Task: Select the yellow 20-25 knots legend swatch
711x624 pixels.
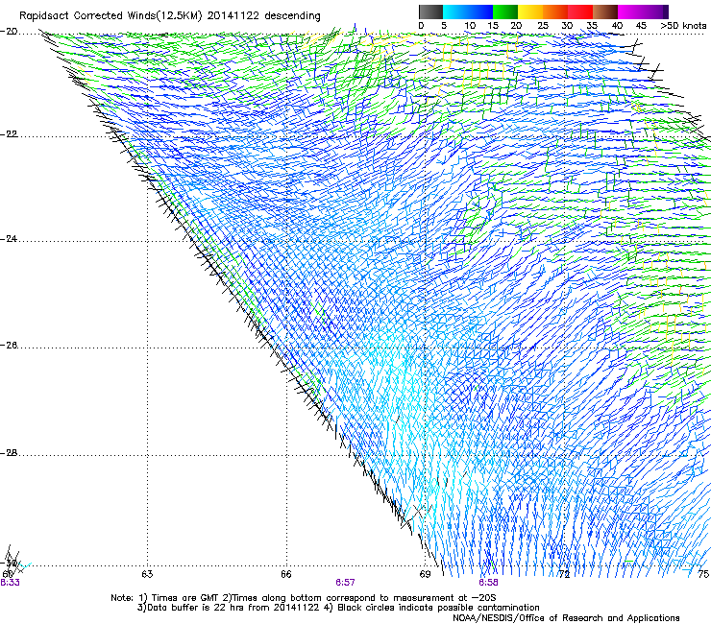Action: tap(530, 12)
